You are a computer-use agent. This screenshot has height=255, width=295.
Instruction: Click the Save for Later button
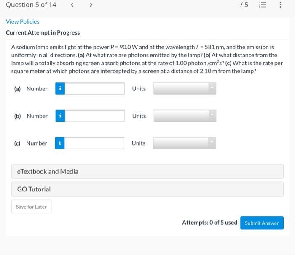pyautogui.click(x=32, y=207)
